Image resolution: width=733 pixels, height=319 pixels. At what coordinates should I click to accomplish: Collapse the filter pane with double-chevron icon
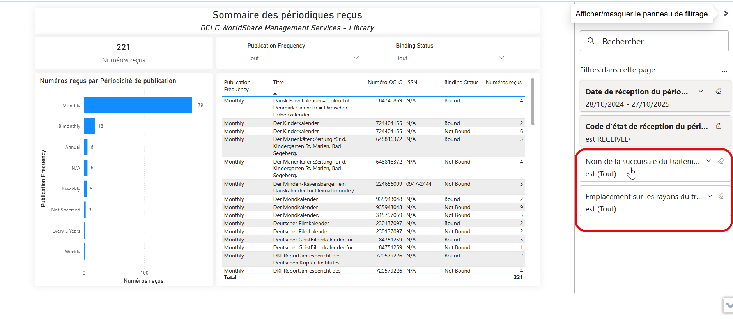coord(726,14)
